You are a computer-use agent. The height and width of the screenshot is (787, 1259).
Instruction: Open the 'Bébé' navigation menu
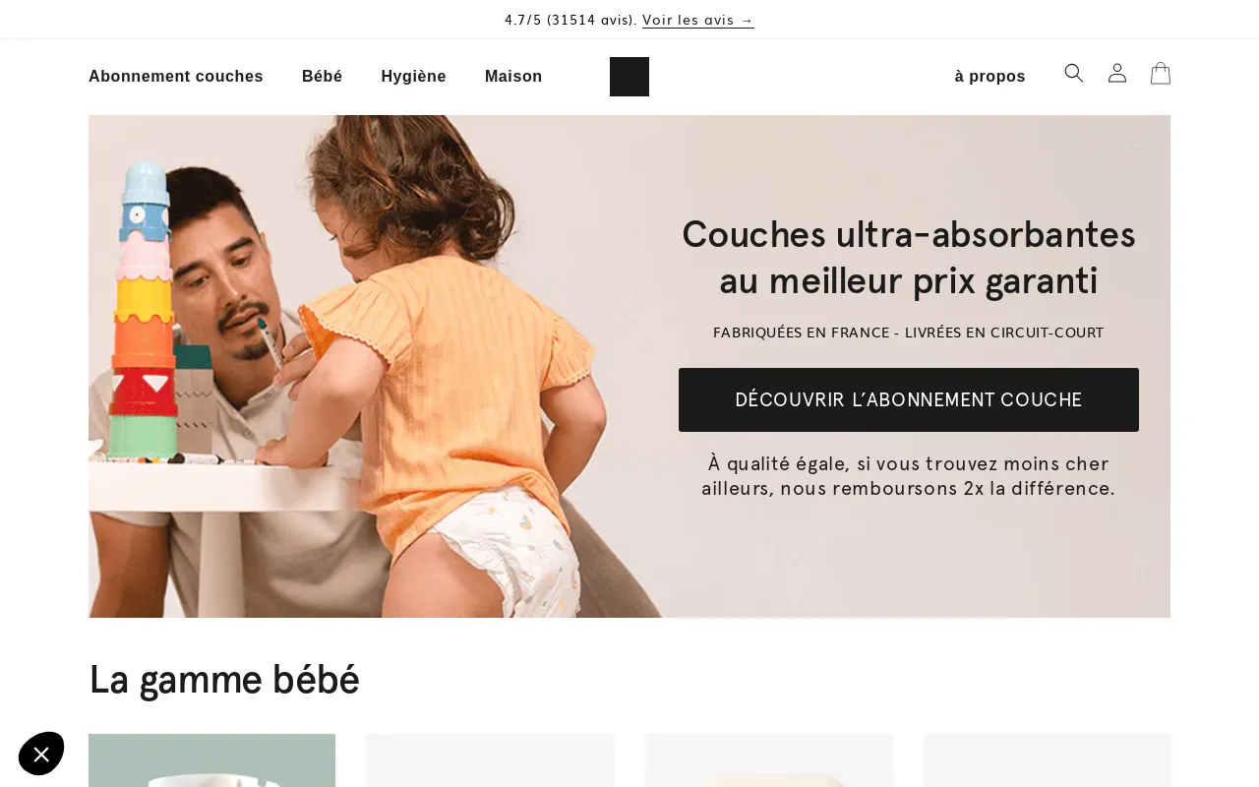tap(323, 77)
